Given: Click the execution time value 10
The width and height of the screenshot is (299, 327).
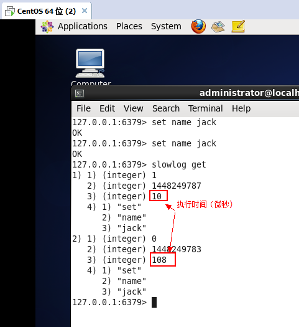Looking at the screenshot, I should pyautogui.click(x=157, y=196).
